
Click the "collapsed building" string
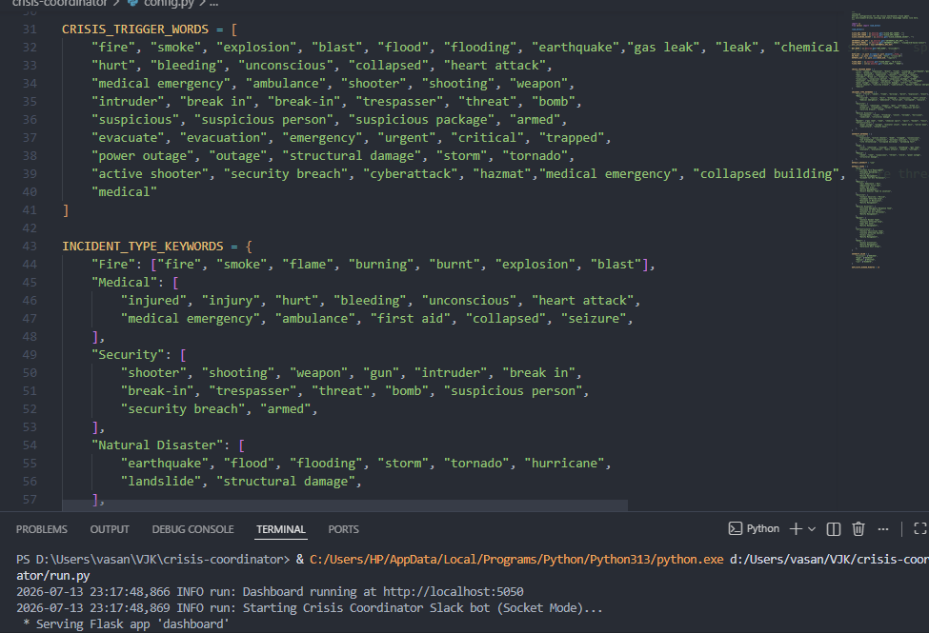coord(766,173)
